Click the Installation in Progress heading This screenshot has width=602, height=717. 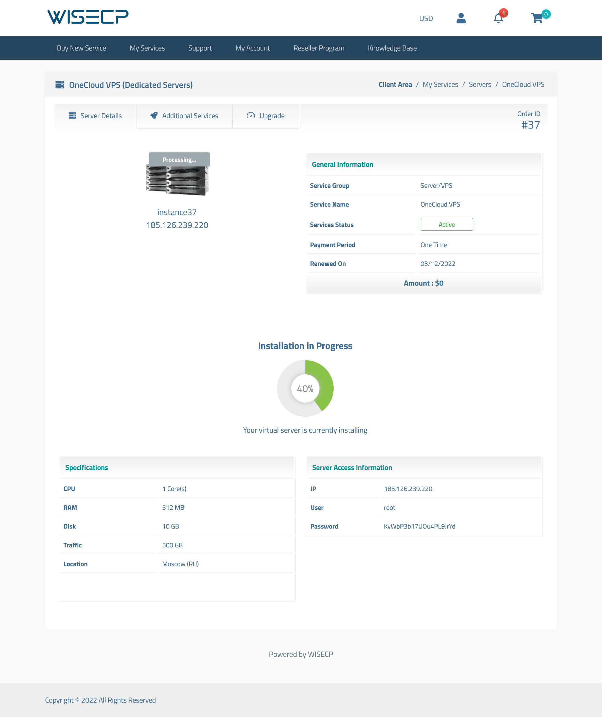[305, 346]
